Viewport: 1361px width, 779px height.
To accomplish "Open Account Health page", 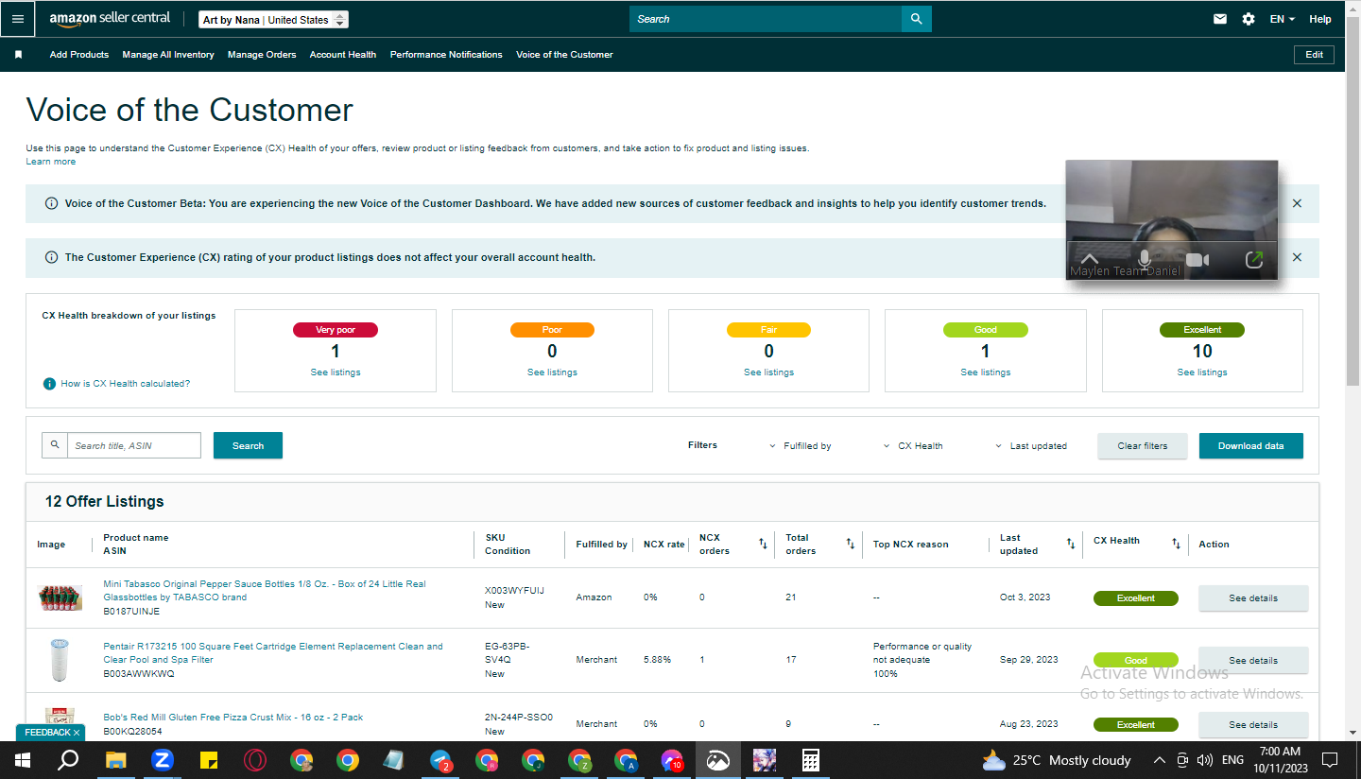I will (x=343, y=55).
